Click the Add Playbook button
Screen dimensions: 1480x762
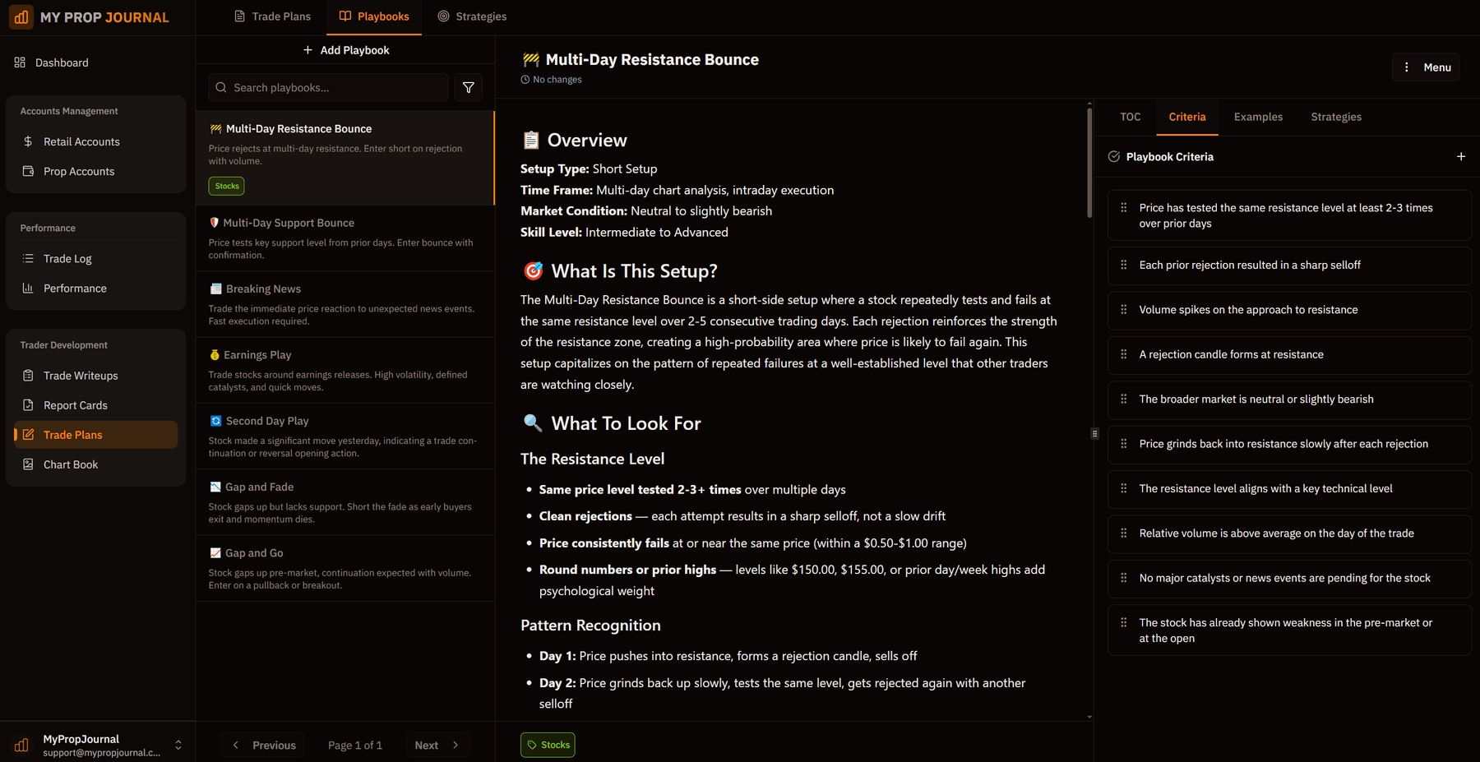(x=346, y=49)
